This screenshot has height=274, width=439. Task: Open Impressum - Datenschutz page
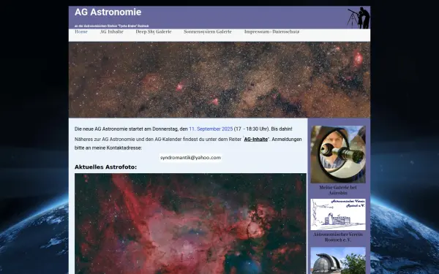(x=271, y=32)
